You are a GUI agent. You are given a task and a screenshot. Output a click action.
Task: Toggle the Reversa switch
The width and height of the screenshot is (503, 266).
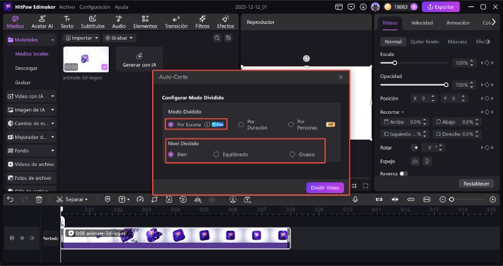point(404,174)
